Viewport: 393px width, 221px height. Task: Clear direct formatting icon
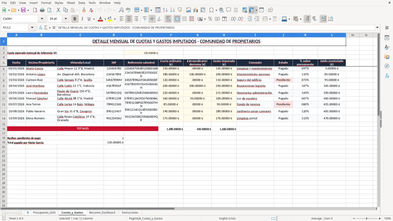pyautogui.click(x=91, y=10)
